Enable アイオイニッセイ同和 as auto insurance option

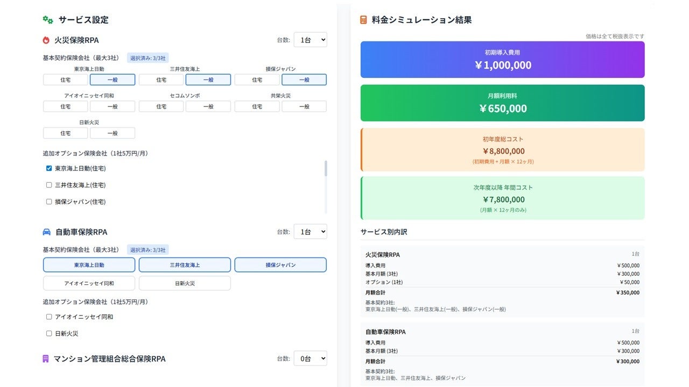(x=49, y=317)
